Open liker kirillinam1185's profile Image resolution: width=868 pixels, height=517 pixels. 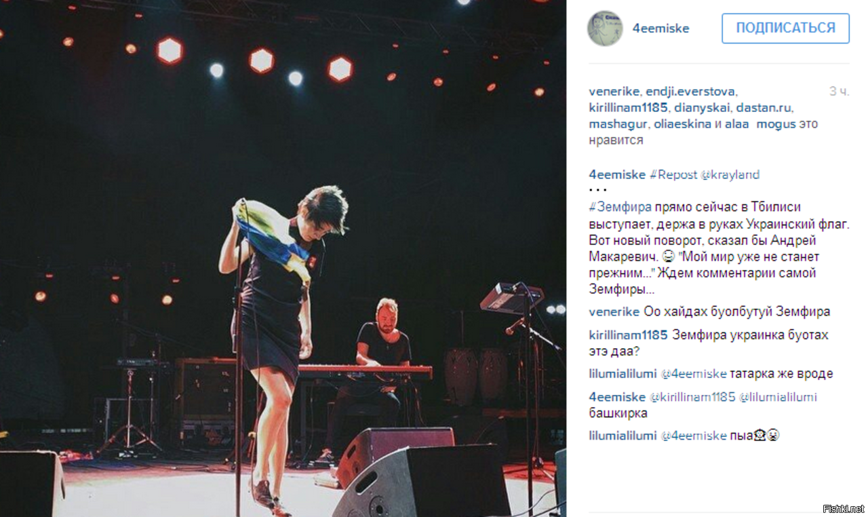coord(629,108)
